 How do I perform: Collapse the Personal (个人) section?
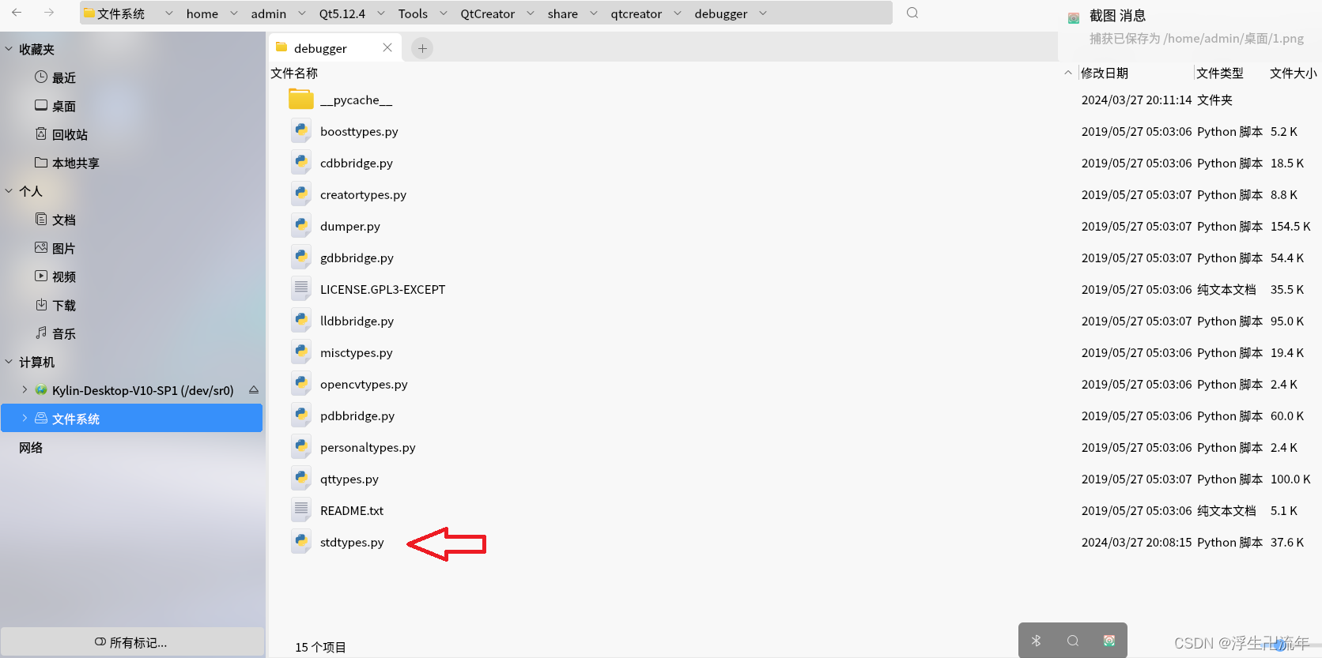[9, 191]
